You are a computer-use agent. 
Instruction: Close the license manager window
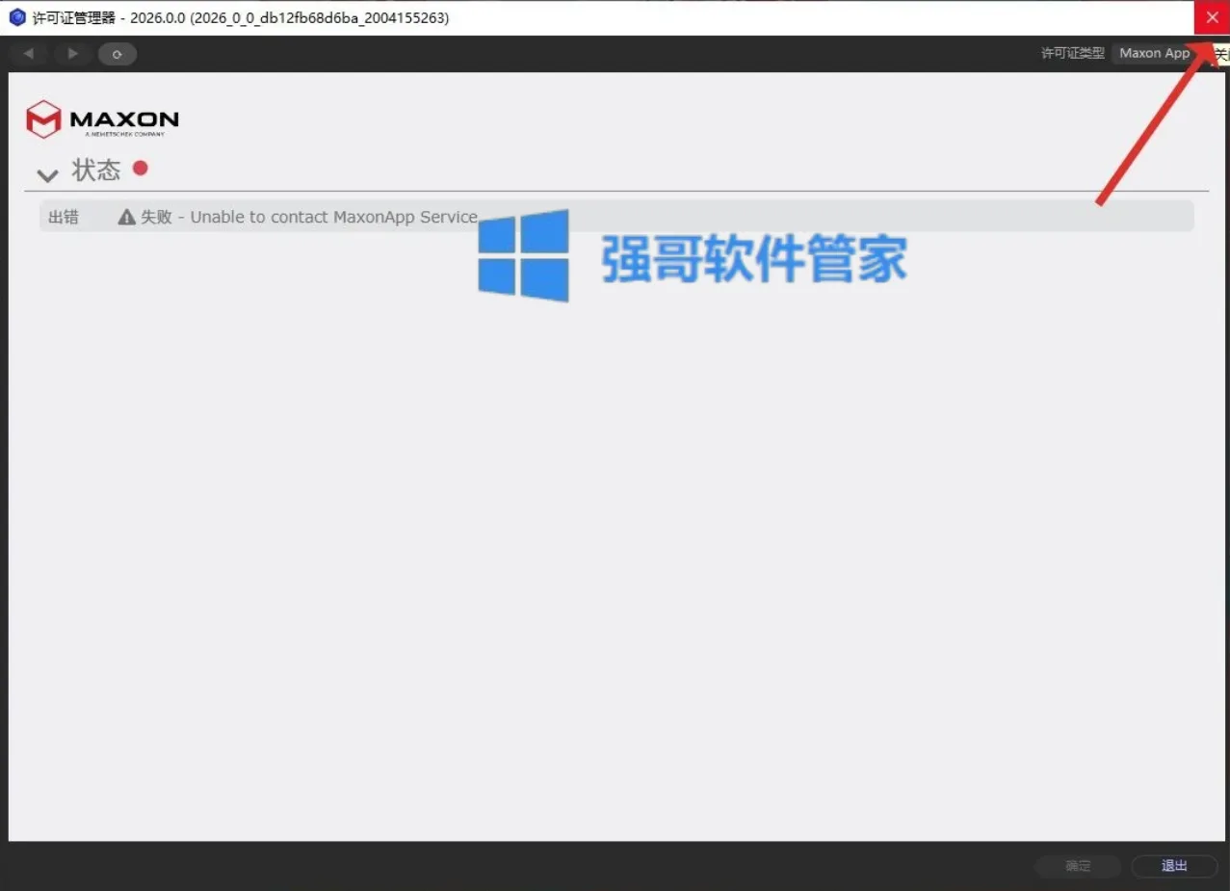1212,17
